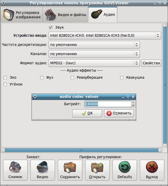This screenshot has width=168, height=186.
Task: Click the monitor icon on image controls tab
Action: click(9, 15)
